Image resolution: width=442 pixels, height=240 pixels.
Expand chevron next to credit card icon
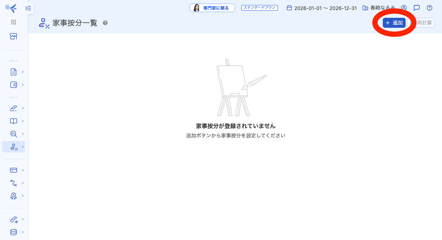point(23,170)
